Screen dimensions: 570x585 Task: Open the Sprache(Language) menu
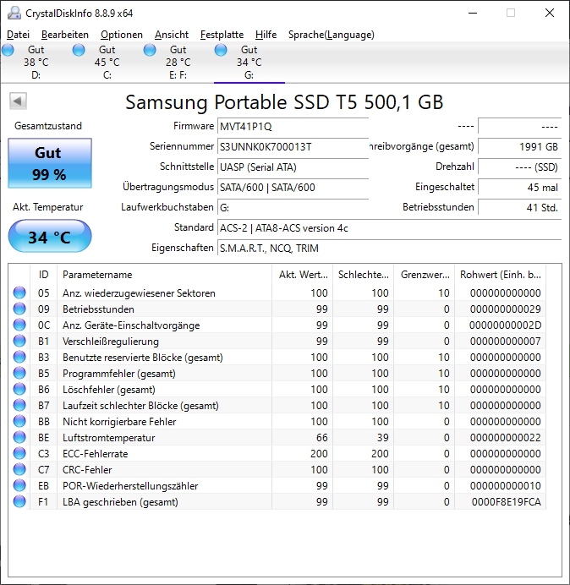tap(332, 35)
